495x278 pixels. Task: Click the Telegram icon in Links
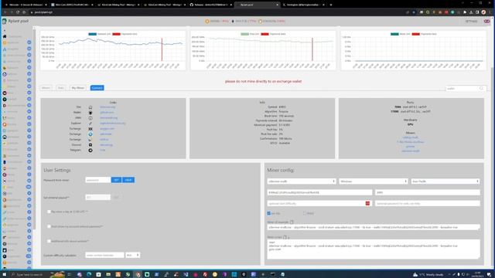click(90, 151)
